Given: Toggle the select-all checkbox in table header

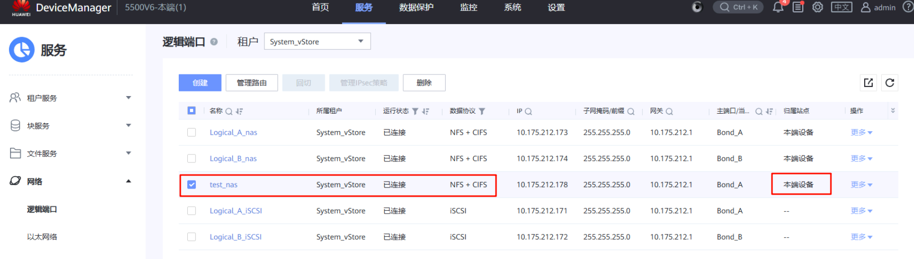Looking at the screenshot, I should (x=191, y=111).
